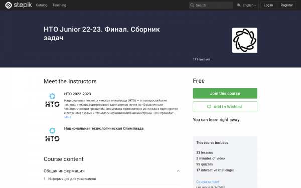Open the Teaching menu

59,5
